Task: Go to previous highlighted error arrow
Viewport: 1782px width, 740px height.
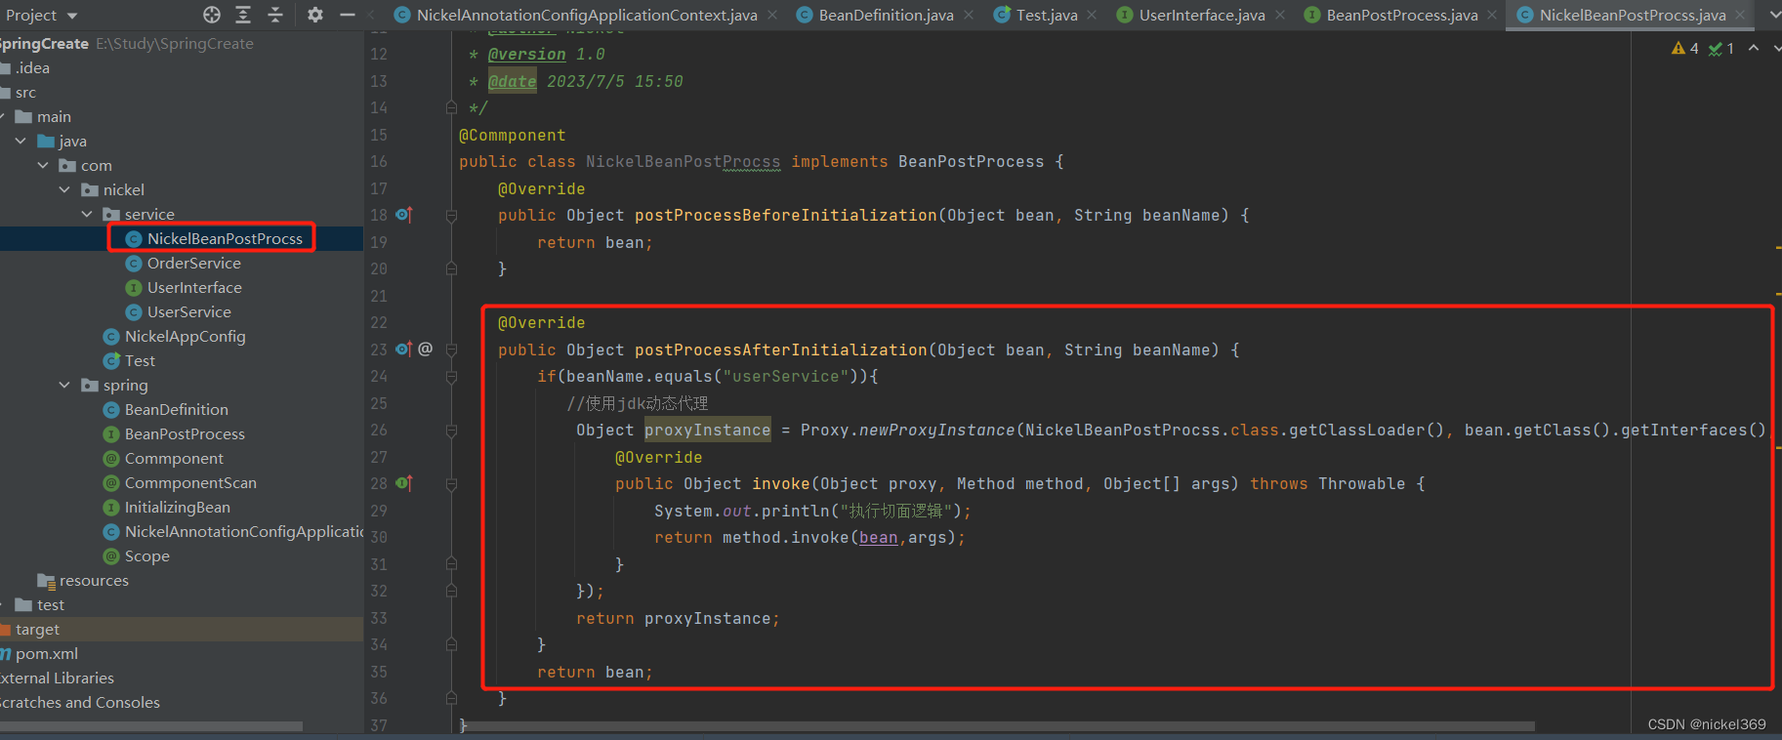Action: pyautogui.click(x=1754, y=48)
